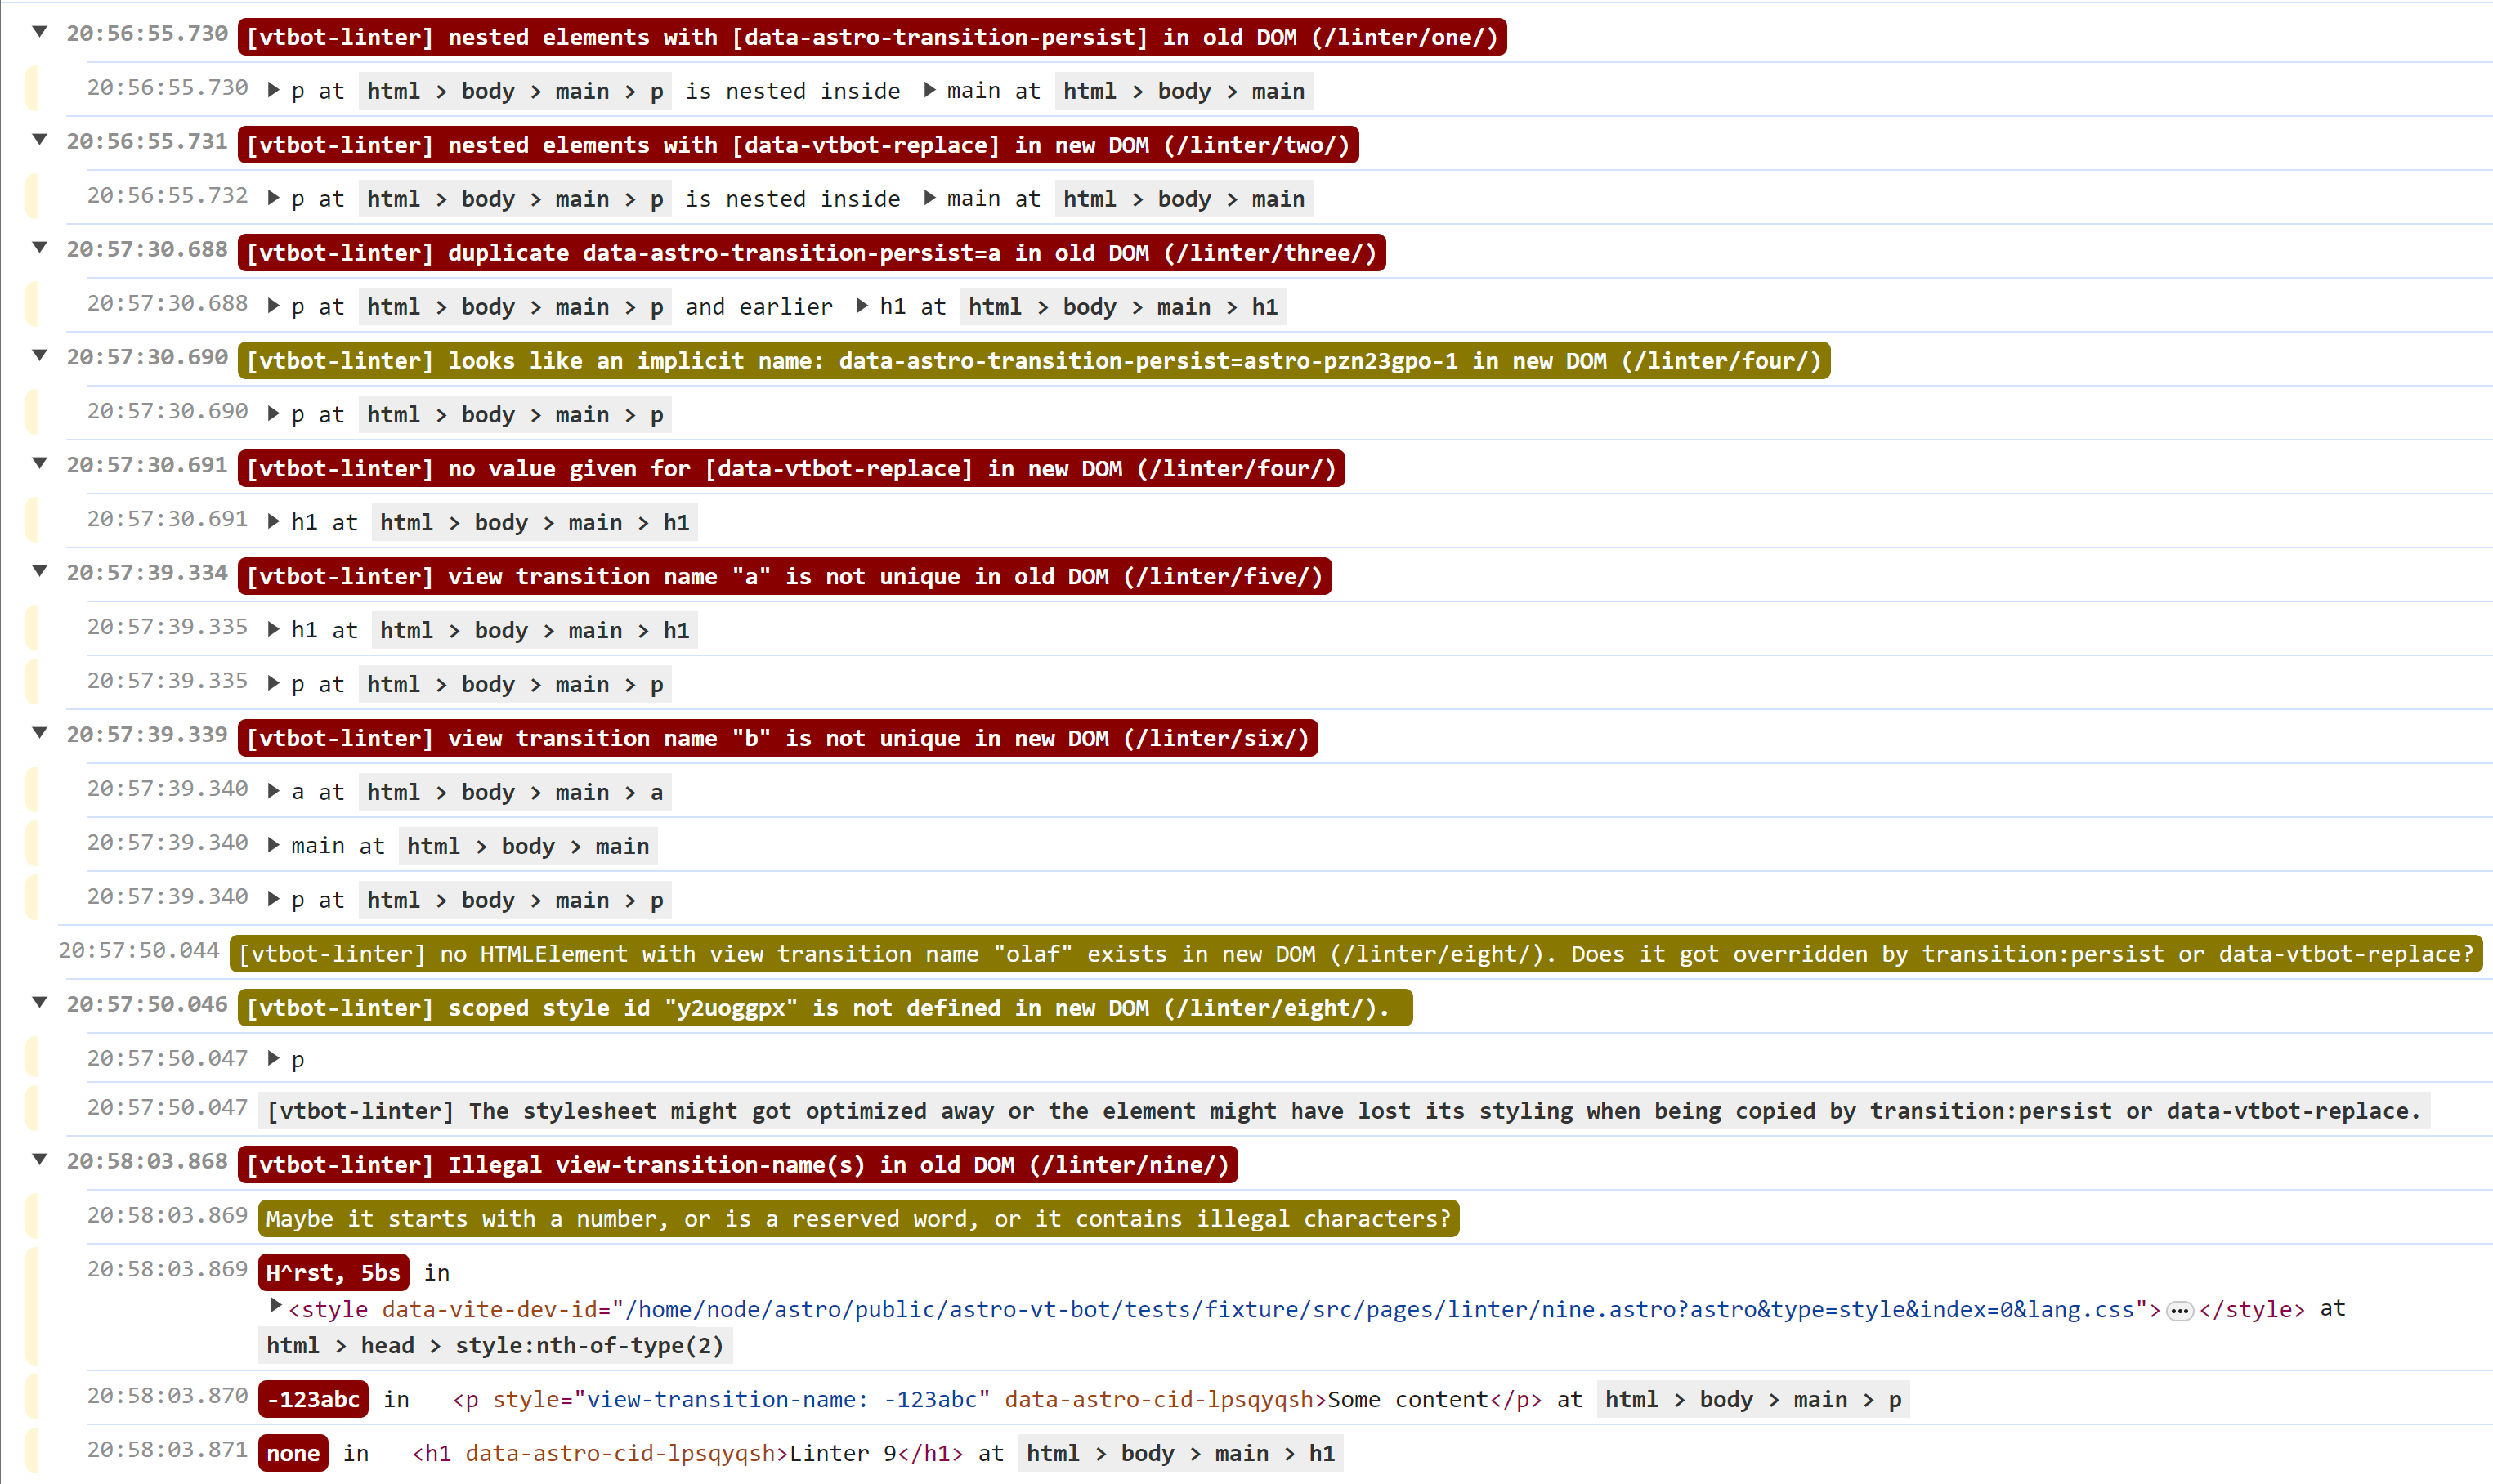Screen dimensions: 2493x1484
Task: Click the Illegal view-transition-name(s) /linter/nine/ error
Action: [737, 1165]
